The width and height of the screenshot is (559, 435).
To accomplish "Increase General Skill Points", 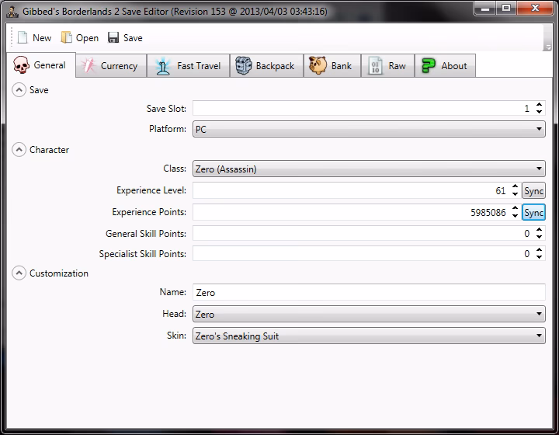I will pyautogui.click(x=539, y=230).
